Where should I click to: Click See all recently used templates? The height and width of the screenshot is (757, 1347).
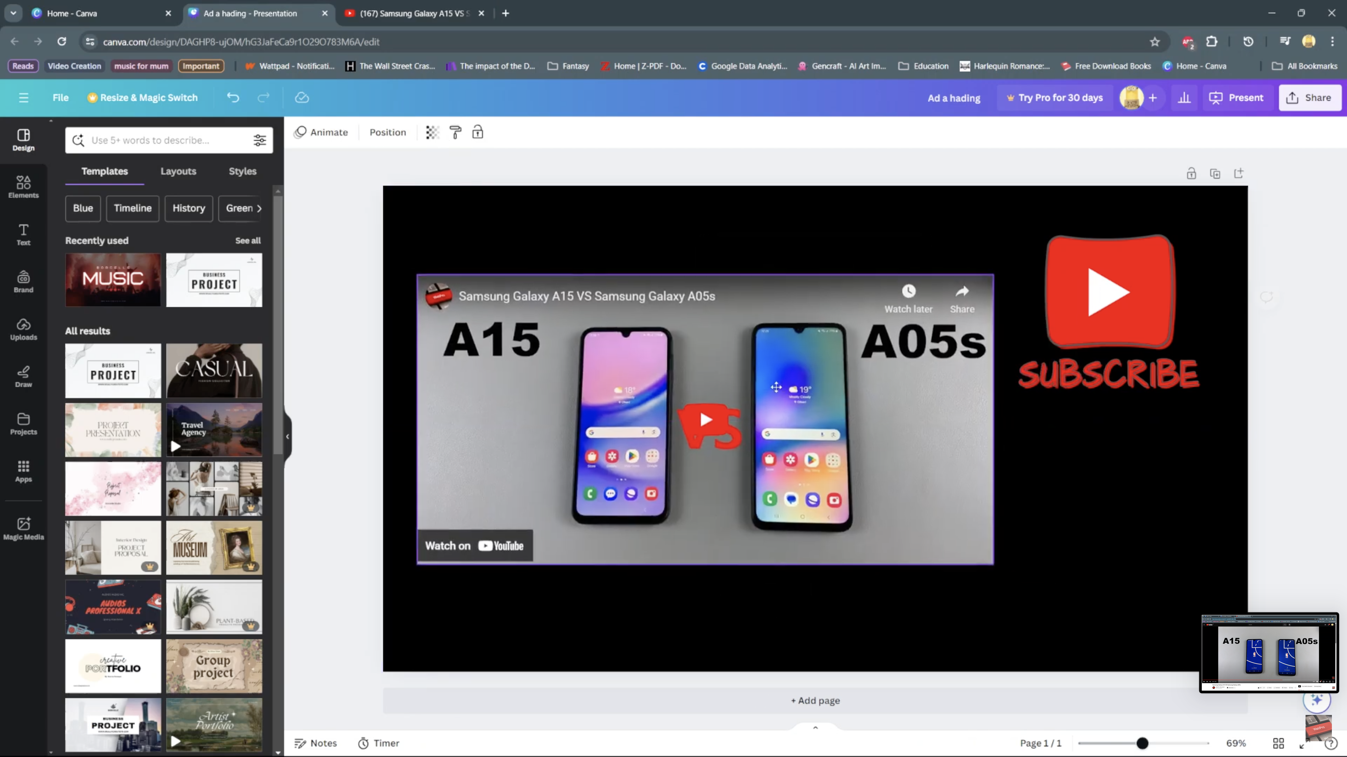click(248, 241)
